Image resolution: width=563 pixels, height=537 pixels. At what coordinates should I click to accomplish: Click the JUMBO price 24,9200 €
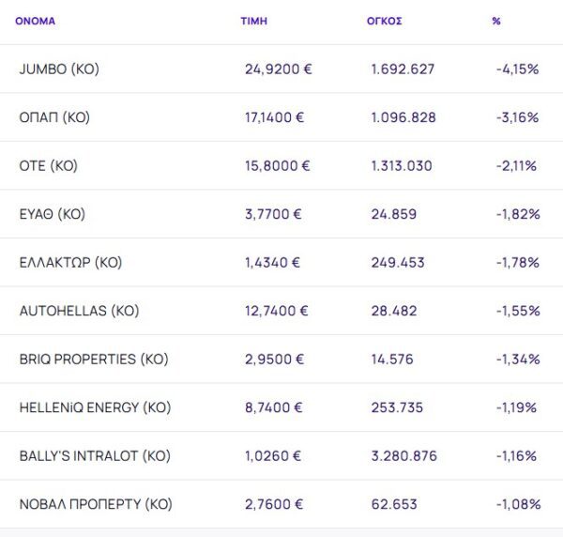click(x=278, y=69)
